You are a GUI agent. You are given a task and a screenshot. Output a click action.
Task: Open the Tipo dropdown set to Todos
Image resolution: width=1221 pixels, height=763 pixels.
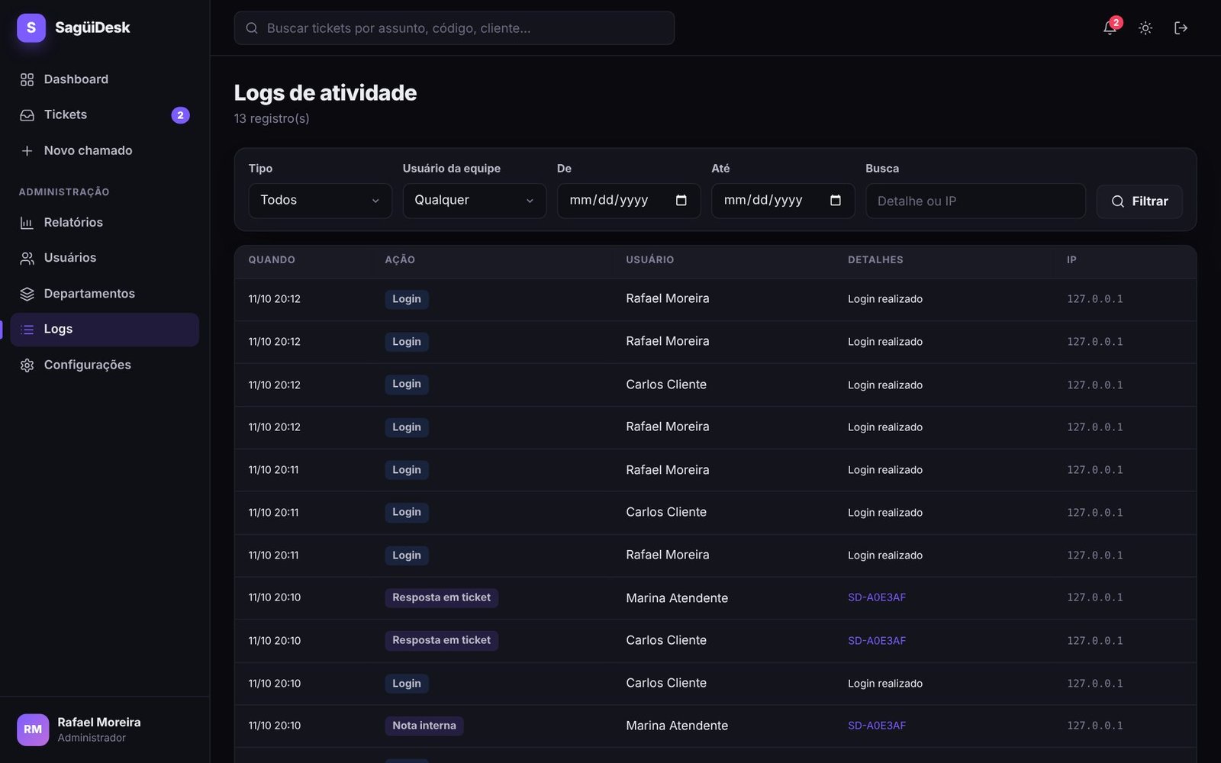(x=321, y=201)
